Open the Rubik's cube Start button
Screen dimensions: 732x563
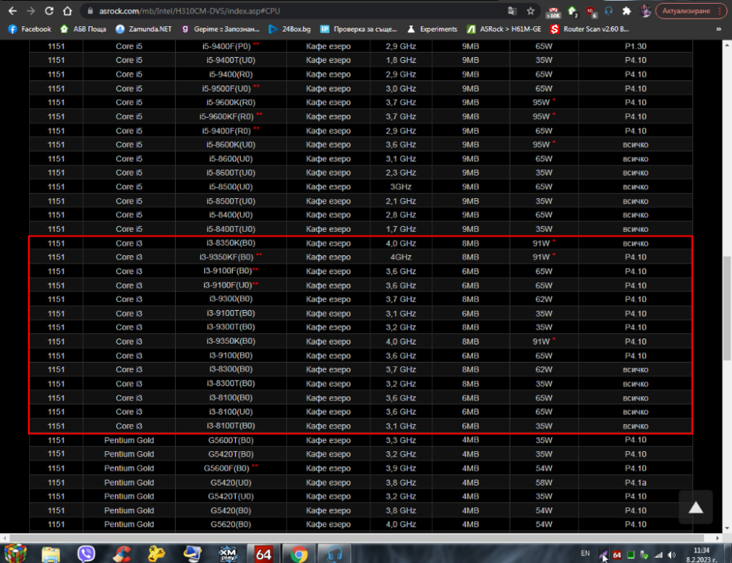16,554
